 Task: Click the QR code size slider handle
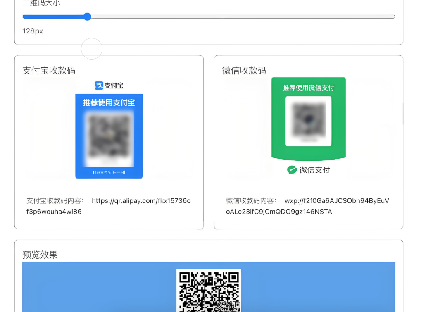coord(87,17)
